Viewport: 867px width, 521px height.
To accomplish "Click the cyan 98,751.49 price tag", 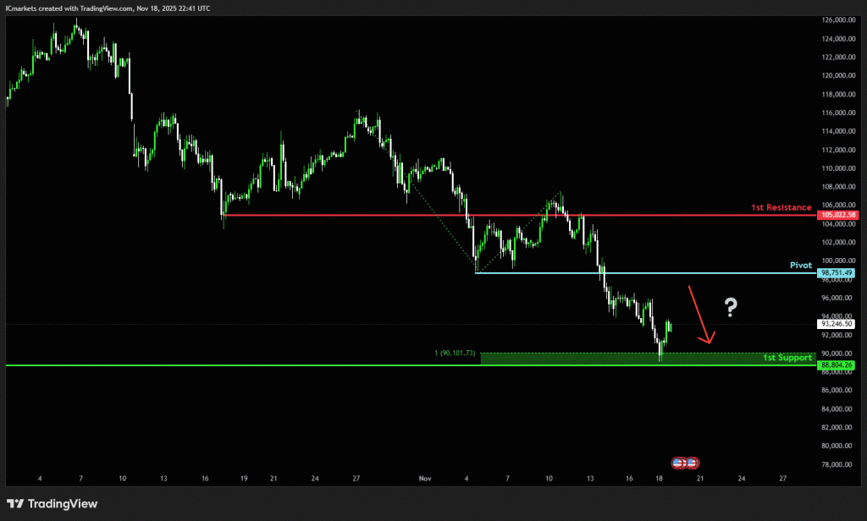I will click(837, 273).
